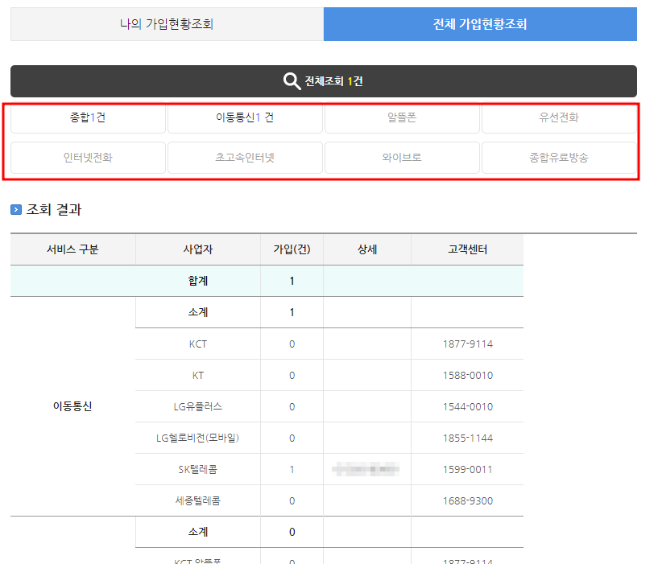
Task: Switch to the 나의 가입현황조회 tab
Action: coord(166,24)
